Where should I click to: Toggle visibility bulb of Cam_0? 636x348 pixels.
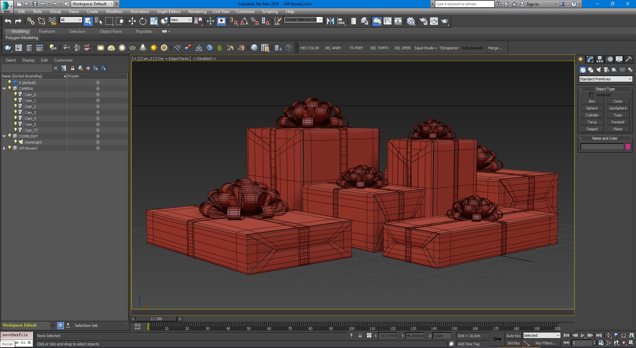click(15, 94)
